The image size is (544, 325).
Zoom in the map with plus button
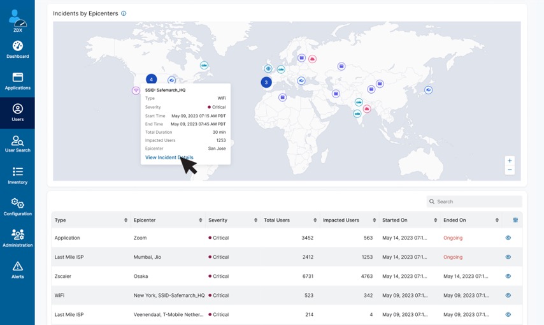tap(510, 161)
